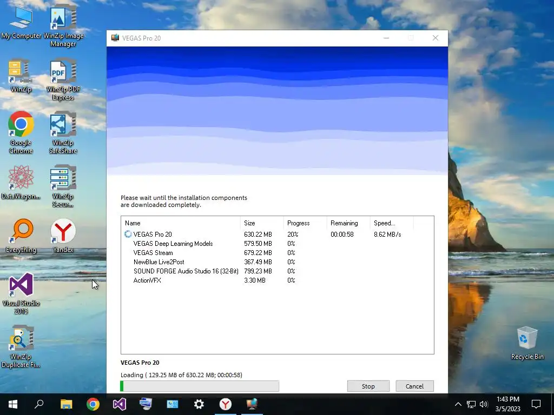Sort list by Speed column header
The width and height of the screenshot is (554, 415).
392,223
